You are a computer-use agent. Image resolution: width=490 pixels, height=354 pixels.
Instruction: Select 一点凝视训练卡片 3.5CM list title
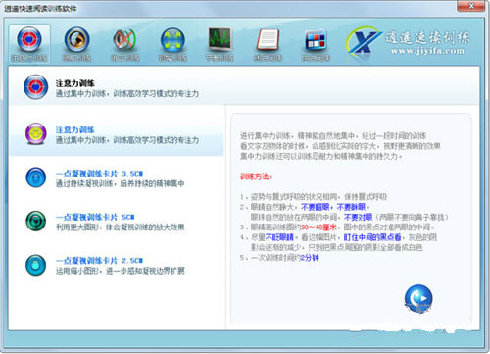(x=99, y=174)
